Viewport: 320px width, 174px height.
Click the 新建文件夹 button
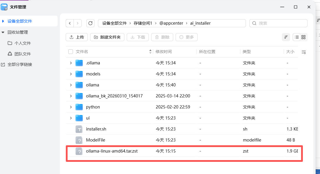[107, 37]
